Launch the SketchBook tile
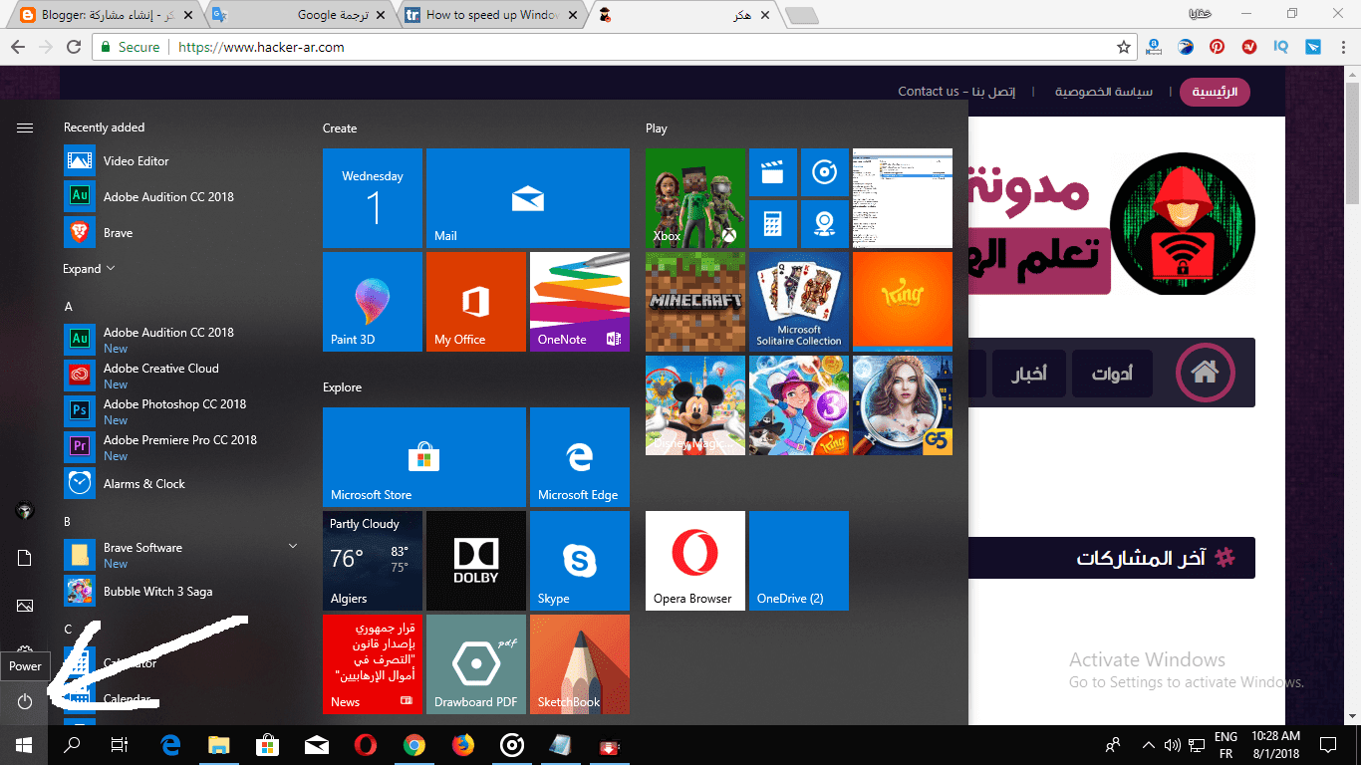This screenshot has height=765, width=1361. pos(580,664)
